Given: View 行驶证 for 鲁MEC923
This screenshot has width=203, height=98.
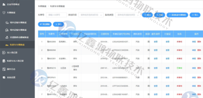Looking at the screenshot, I should pos(168,86).
